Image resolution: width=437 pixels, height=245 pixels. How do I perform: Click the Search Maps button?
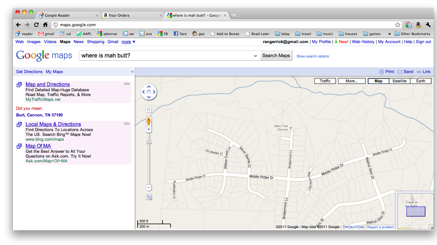[276, 56]
